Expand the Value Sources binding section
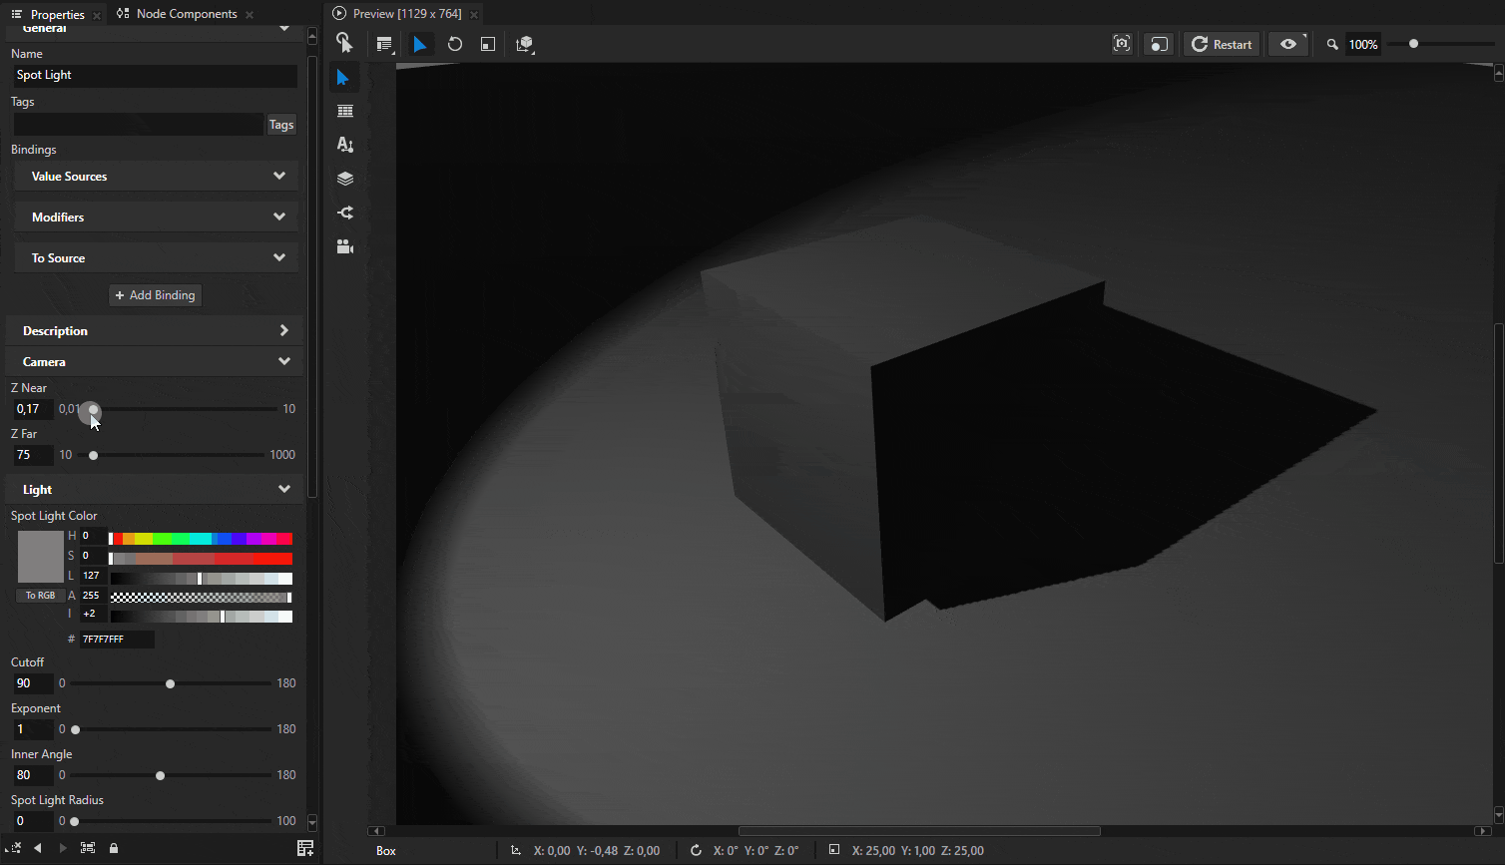Viewport: 1505px width, 865px height. point(155,176)
